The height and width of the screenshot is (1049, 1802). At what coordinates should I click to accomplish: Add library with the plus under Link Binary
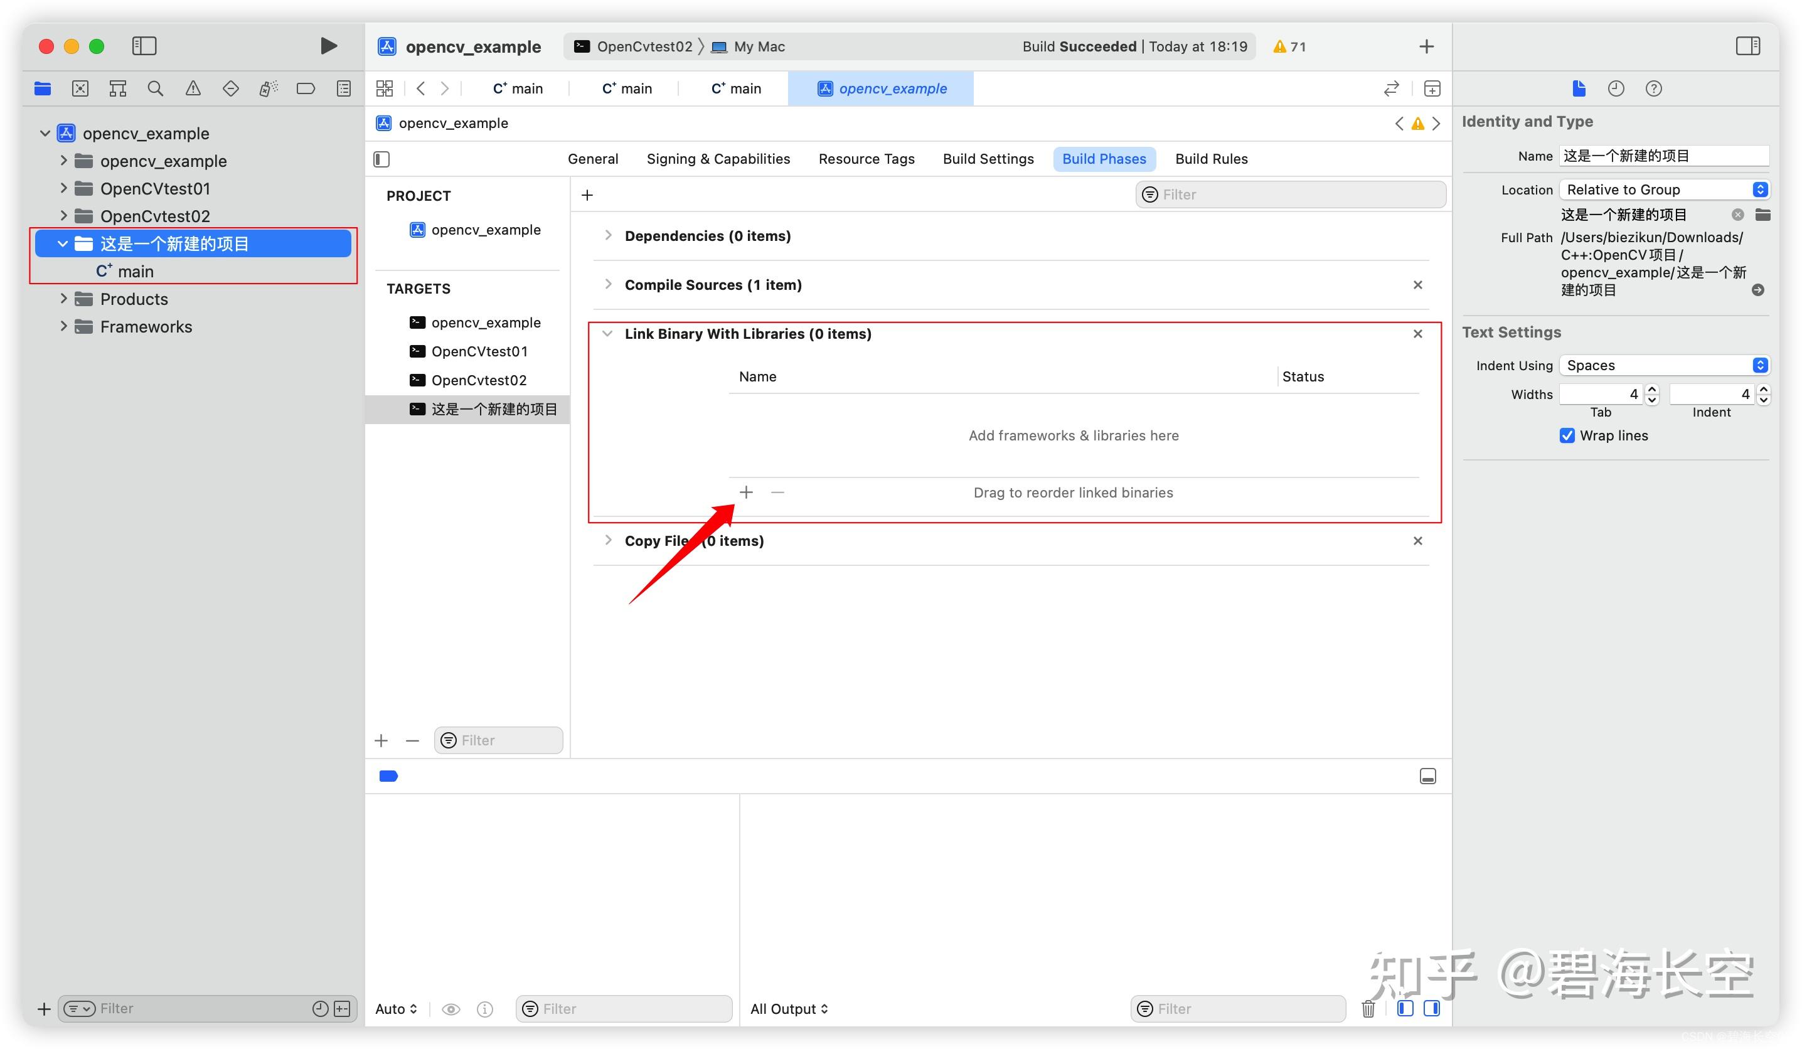746,492
